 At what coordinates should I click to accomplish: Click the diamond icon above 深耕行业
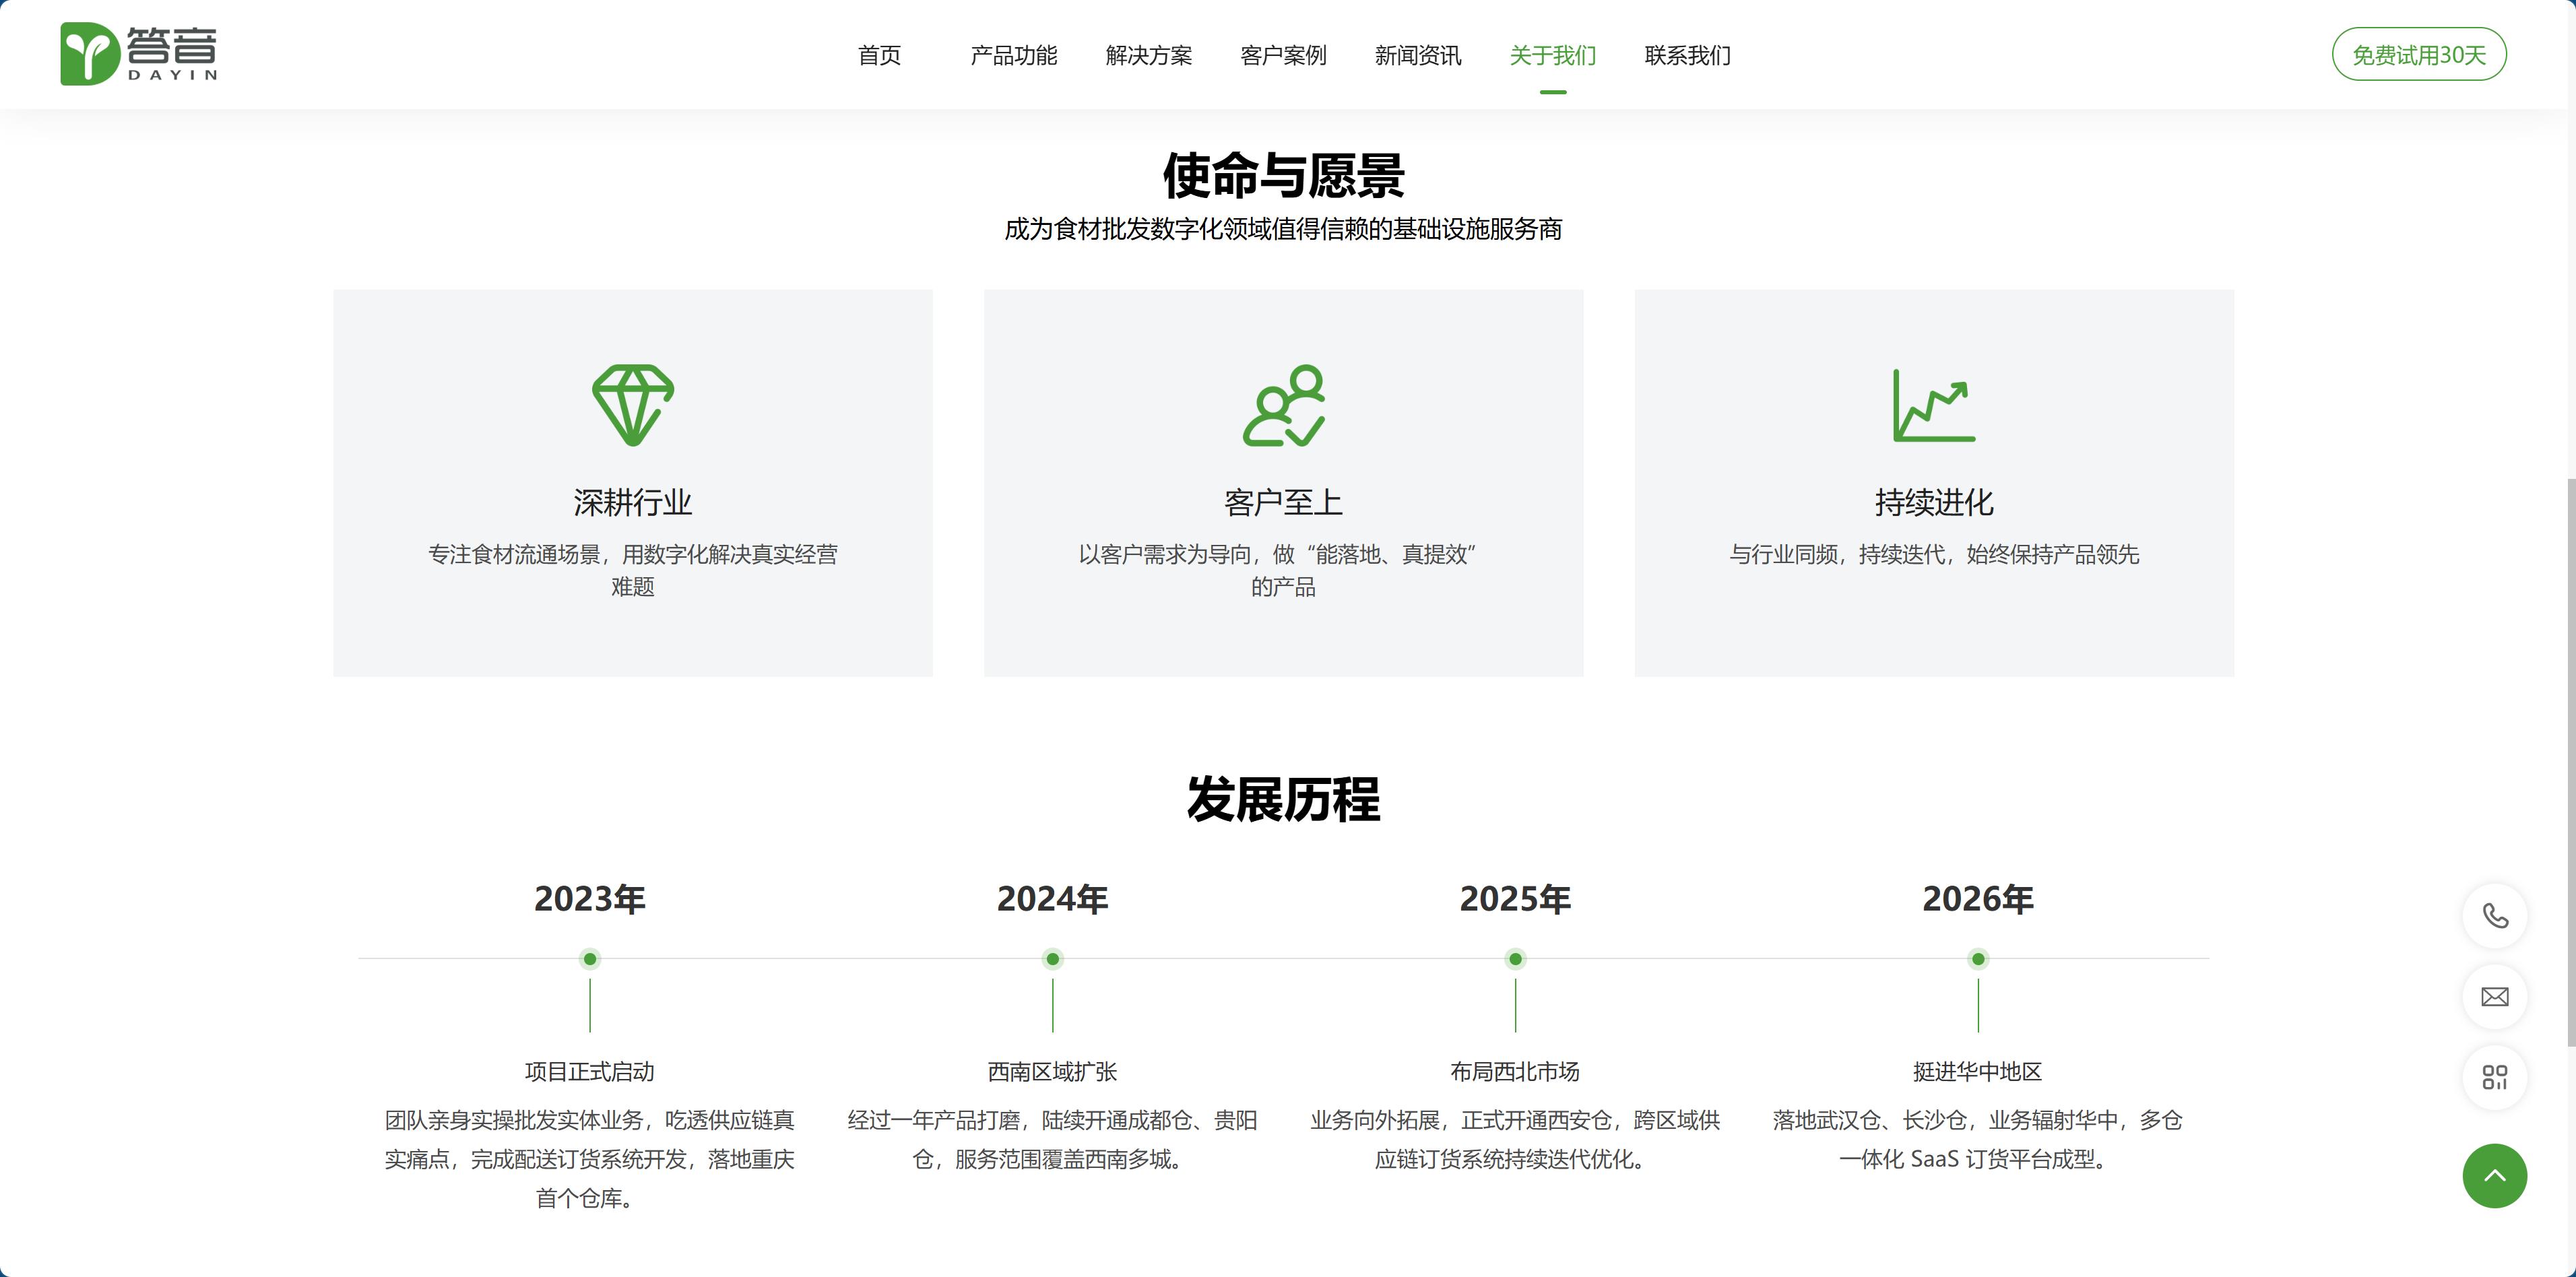point(633,405)
